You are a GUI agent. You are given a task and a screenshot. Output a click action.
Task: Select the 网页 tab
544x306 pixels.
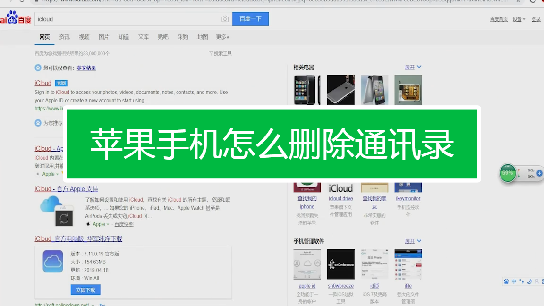[44, 37]
